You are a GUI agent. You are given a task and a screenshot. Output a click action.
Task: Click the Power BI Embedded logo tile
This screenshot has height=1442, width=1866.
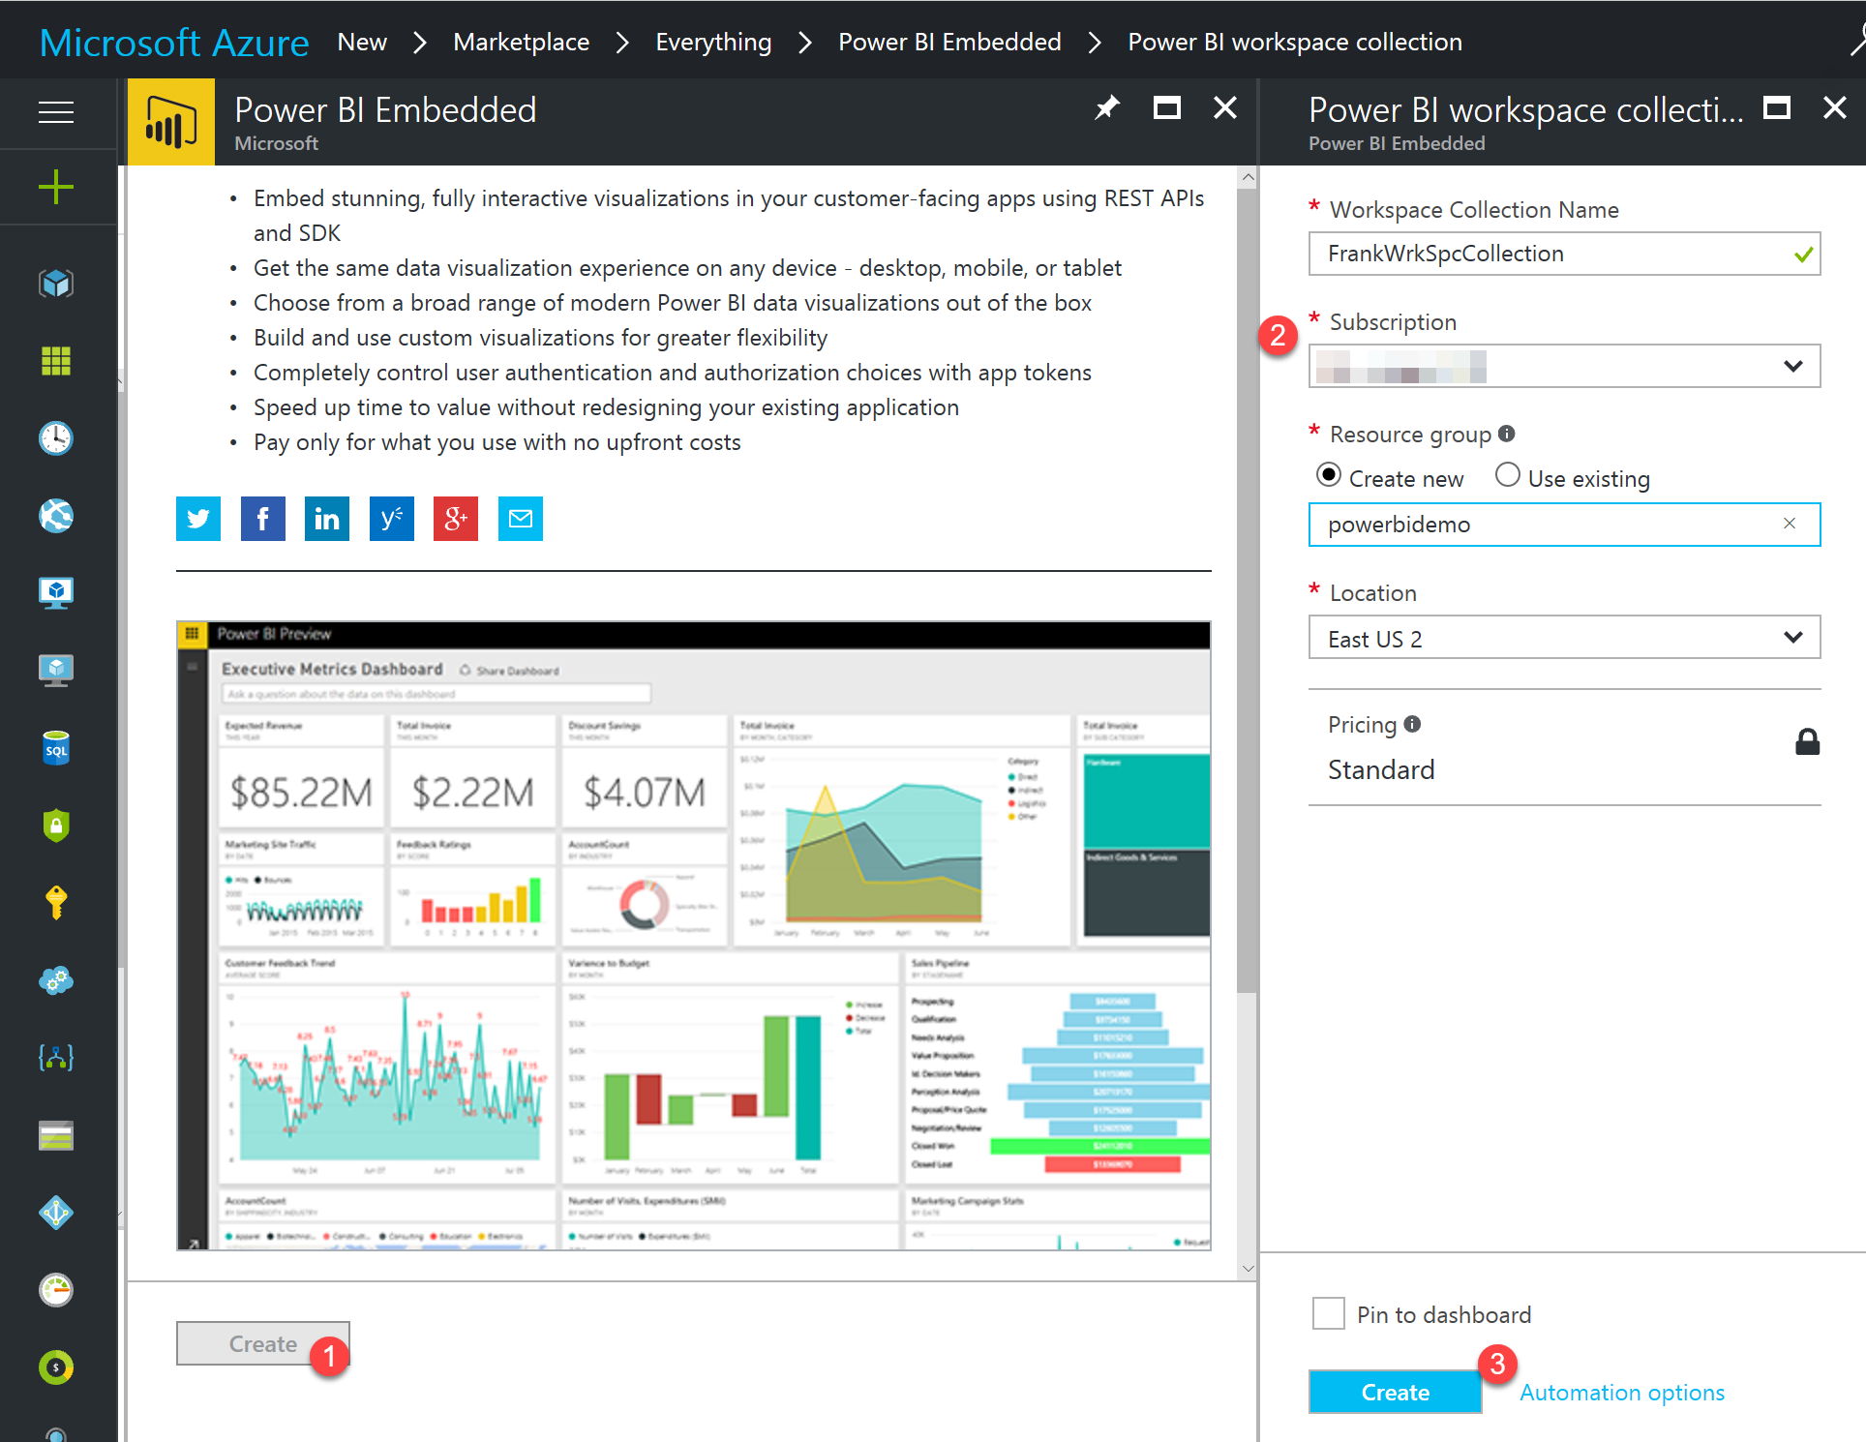point(171,122)
